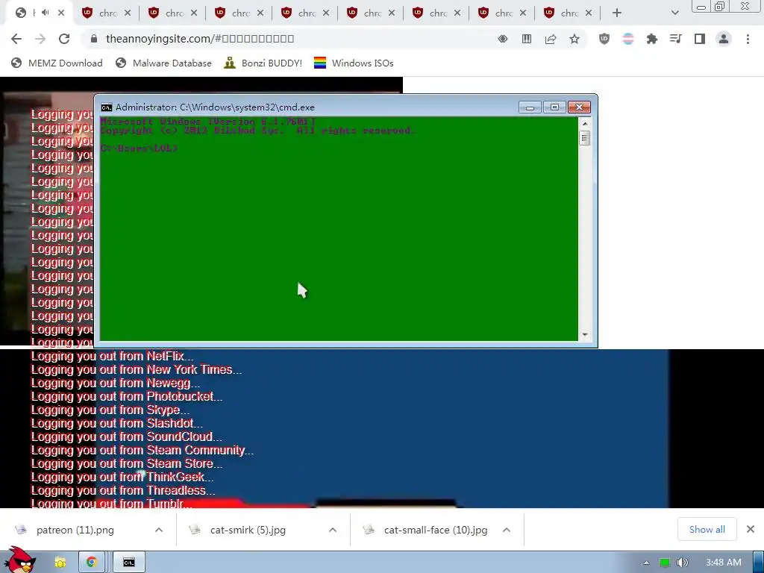This screenshot has width=764, height=573.
Task: Click the piano keys icon in address bar
Action: pos(526,39)
